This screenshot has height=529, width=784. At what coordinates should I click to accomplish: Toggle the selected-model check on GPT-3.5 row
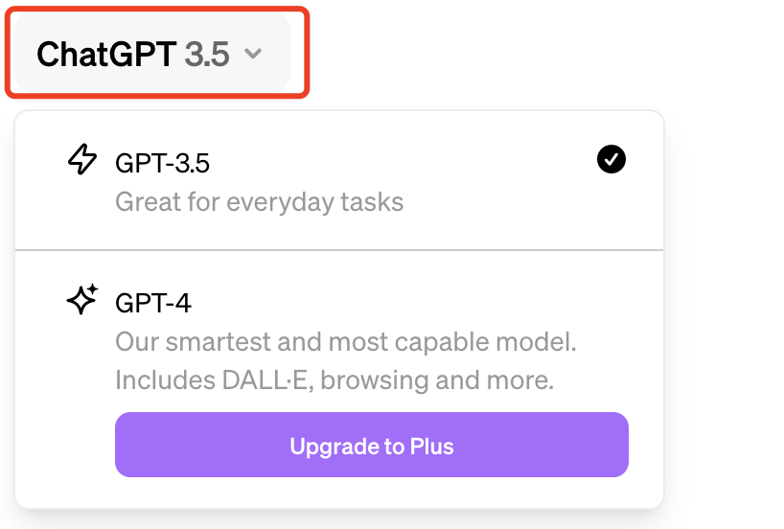[x=611, y=159]
